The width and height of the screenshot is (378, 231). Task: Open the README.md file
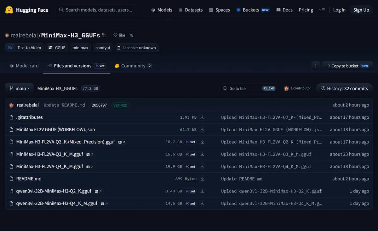pos(29,179)
